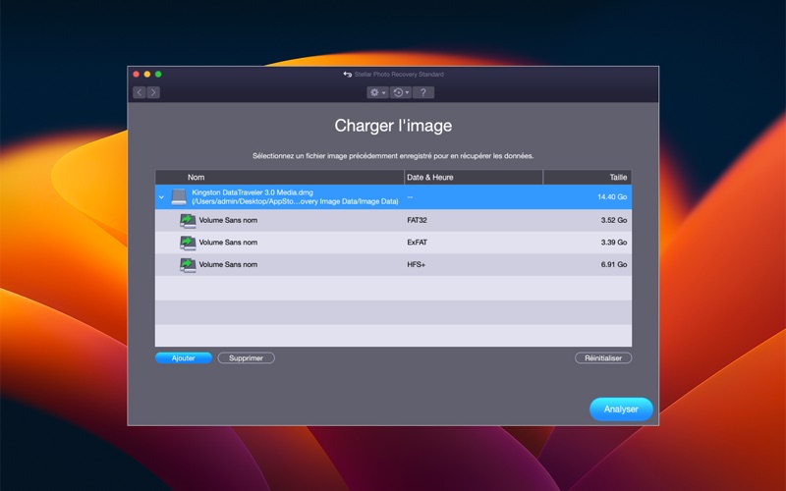Click the HFS+ volume's icon

tap(188, 264)
